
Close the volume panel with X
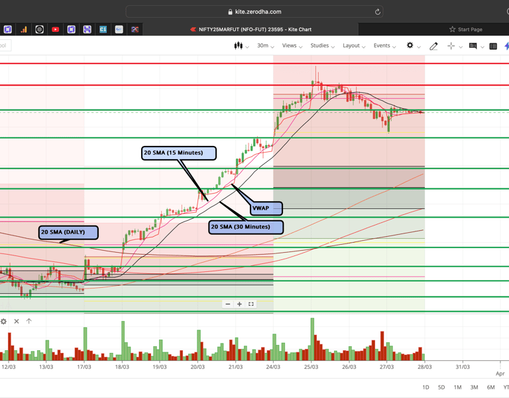[17, 321]
